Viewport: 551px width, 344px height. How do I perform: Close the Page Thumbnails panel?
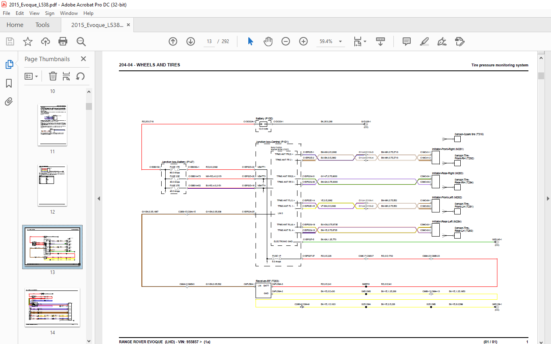[83, 59]
